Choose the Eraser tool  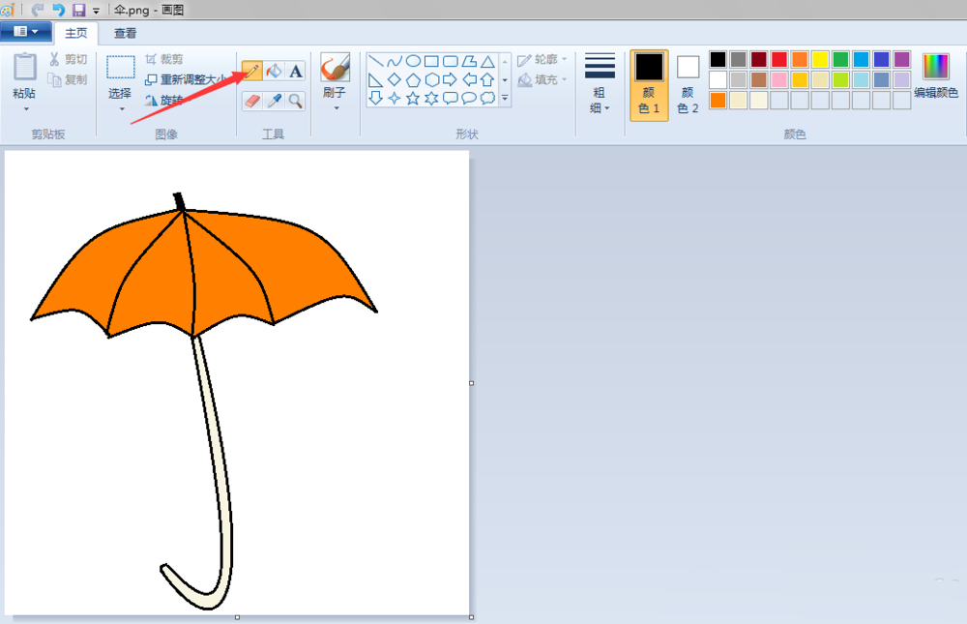[x=251, y=100]
